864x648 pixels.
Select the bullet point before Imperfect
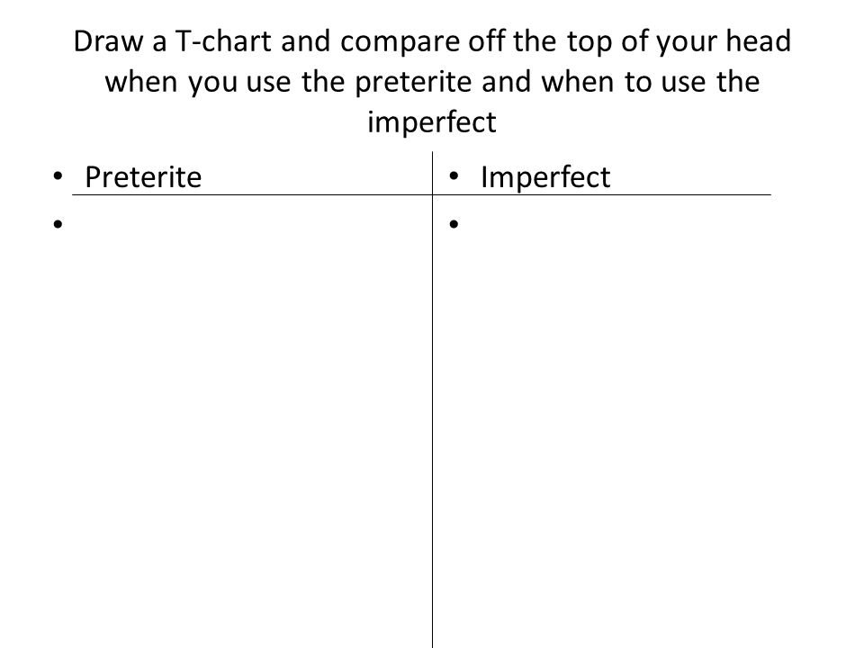(x=454, y=176)
